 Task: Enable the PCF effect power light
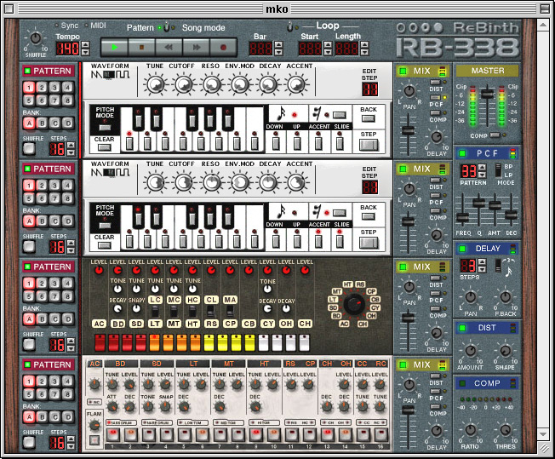click(x=462, y=153)
